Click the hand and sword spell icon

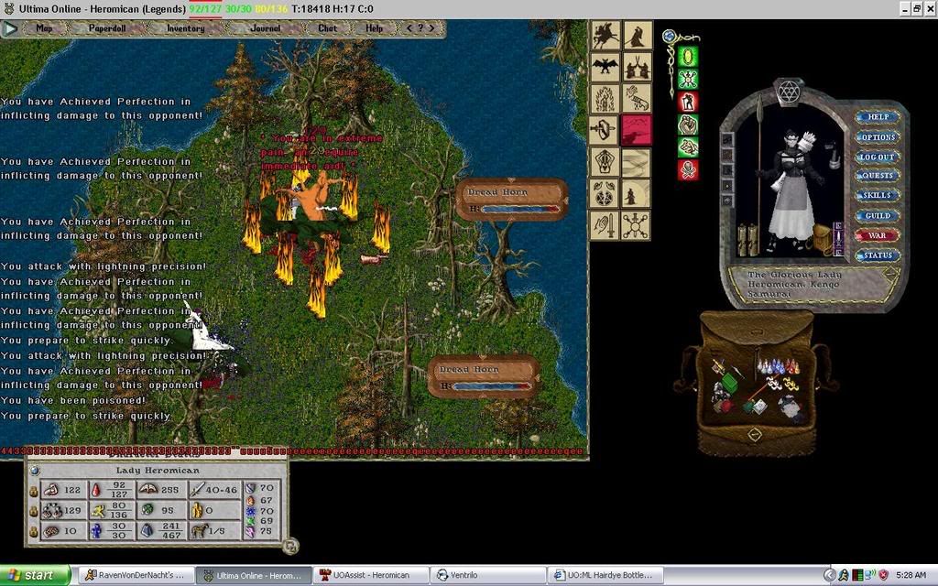click(x=605, y=225)
